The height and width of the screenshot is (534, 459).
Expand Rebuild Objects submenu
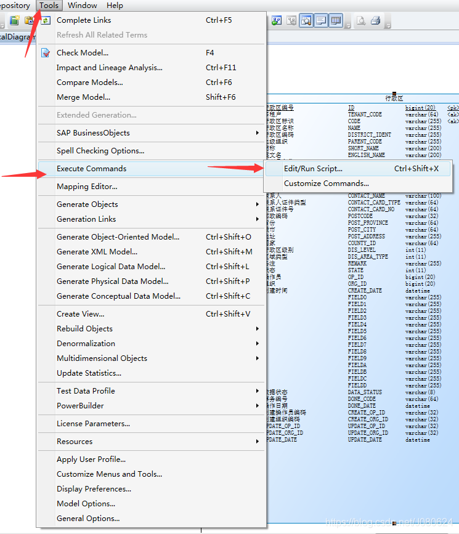point(258,329)
